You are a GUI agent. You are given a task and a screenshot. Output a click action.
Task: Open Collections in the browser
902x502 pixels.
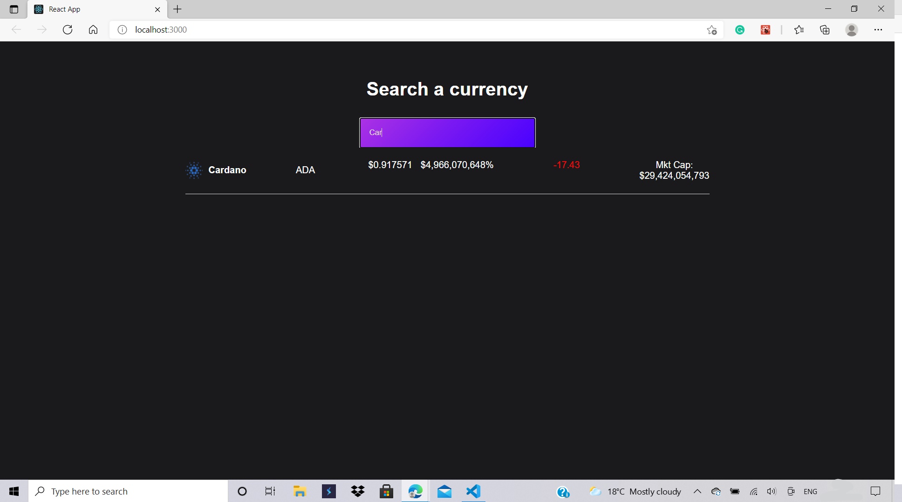point(825,29)
